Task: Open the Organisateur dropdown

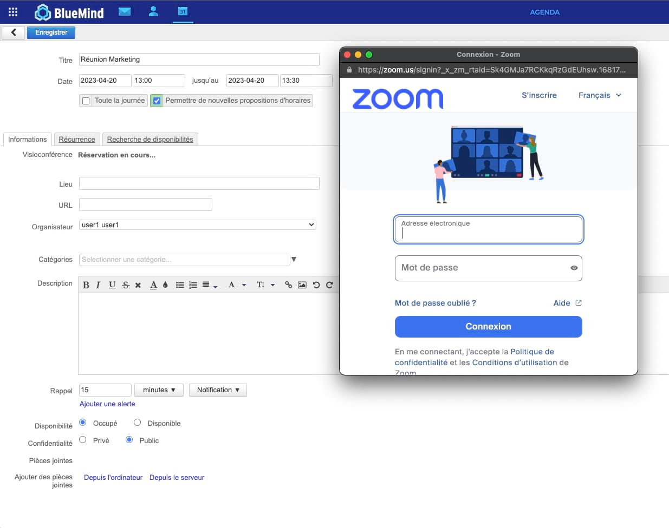Action: point(198,225)
